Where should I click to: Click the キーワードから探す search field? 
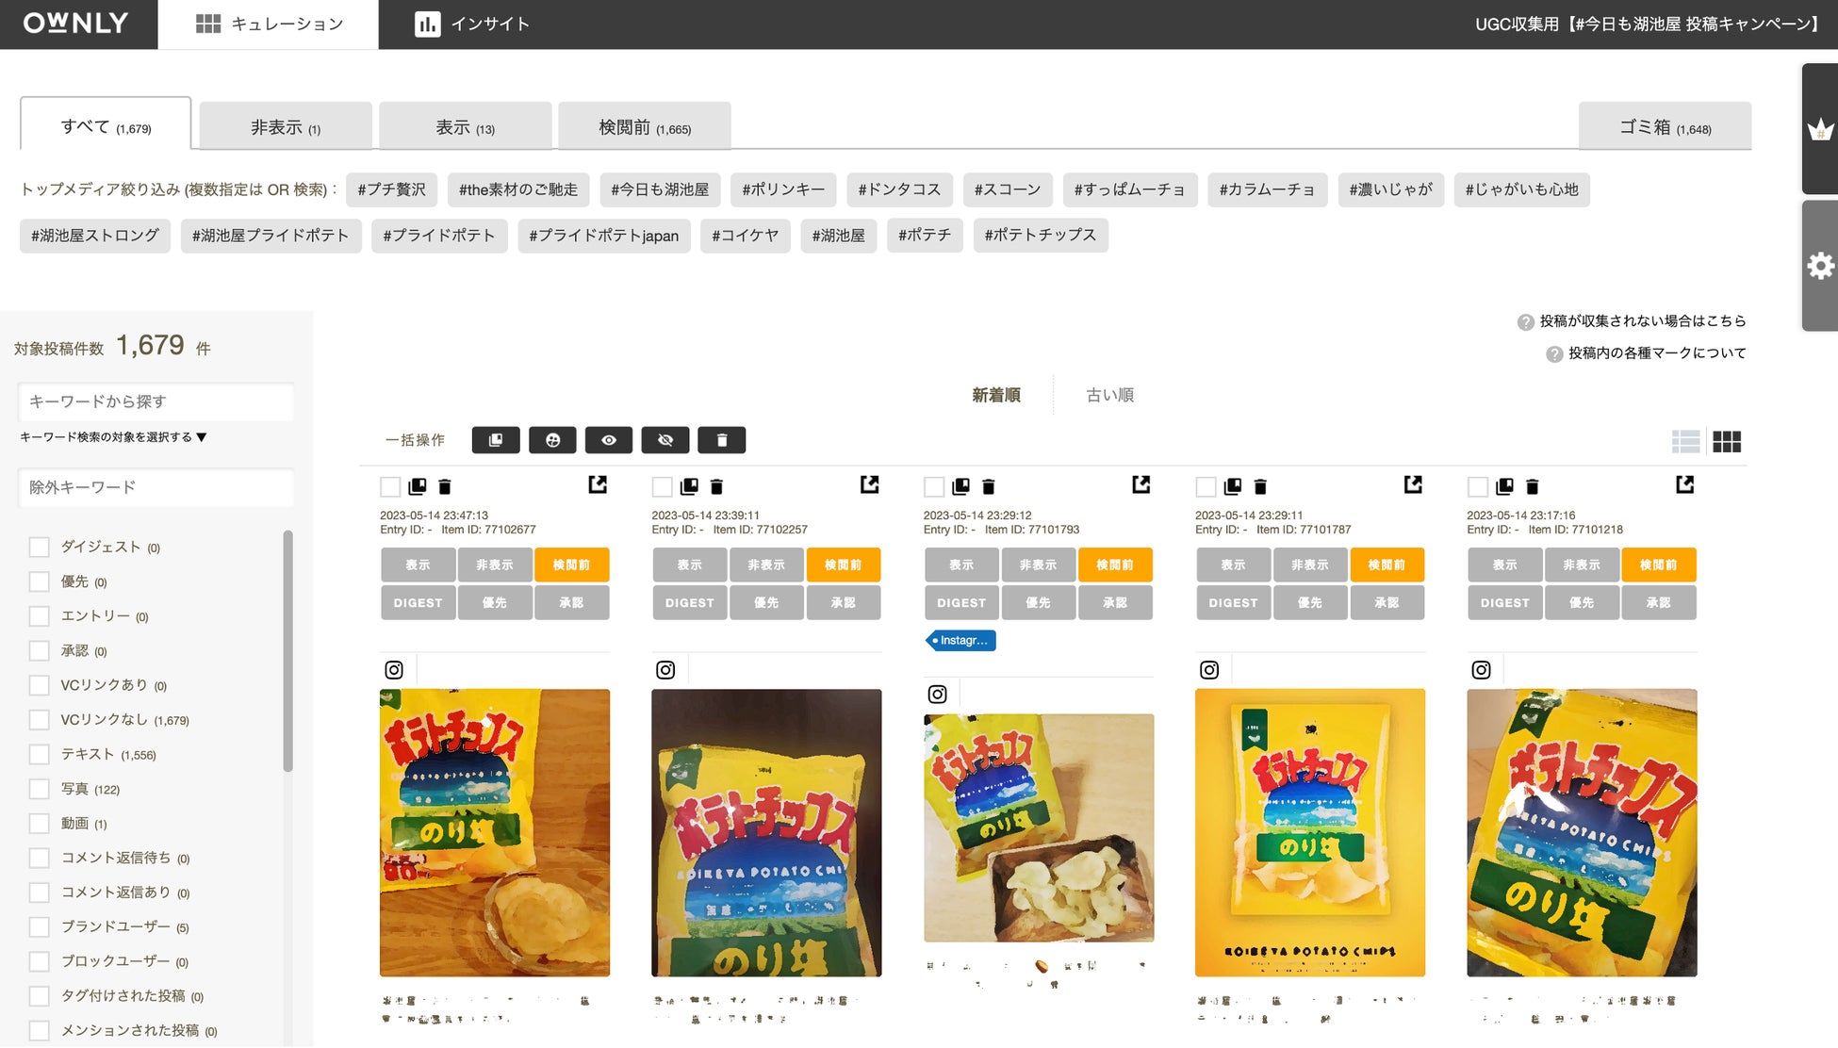pyautogui.click(x=156, y=401)
